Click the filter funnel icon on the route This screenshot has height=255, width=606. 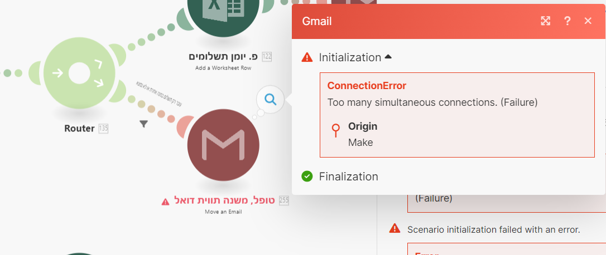point(143,124)
